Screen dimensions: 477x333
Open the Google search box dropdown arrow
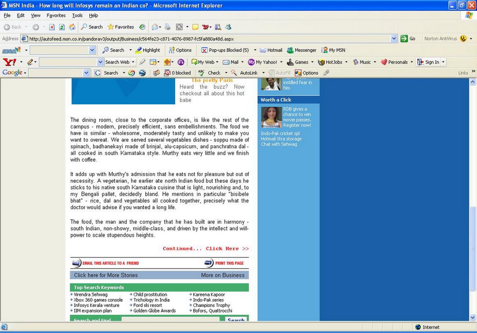(x=86, y=73)
